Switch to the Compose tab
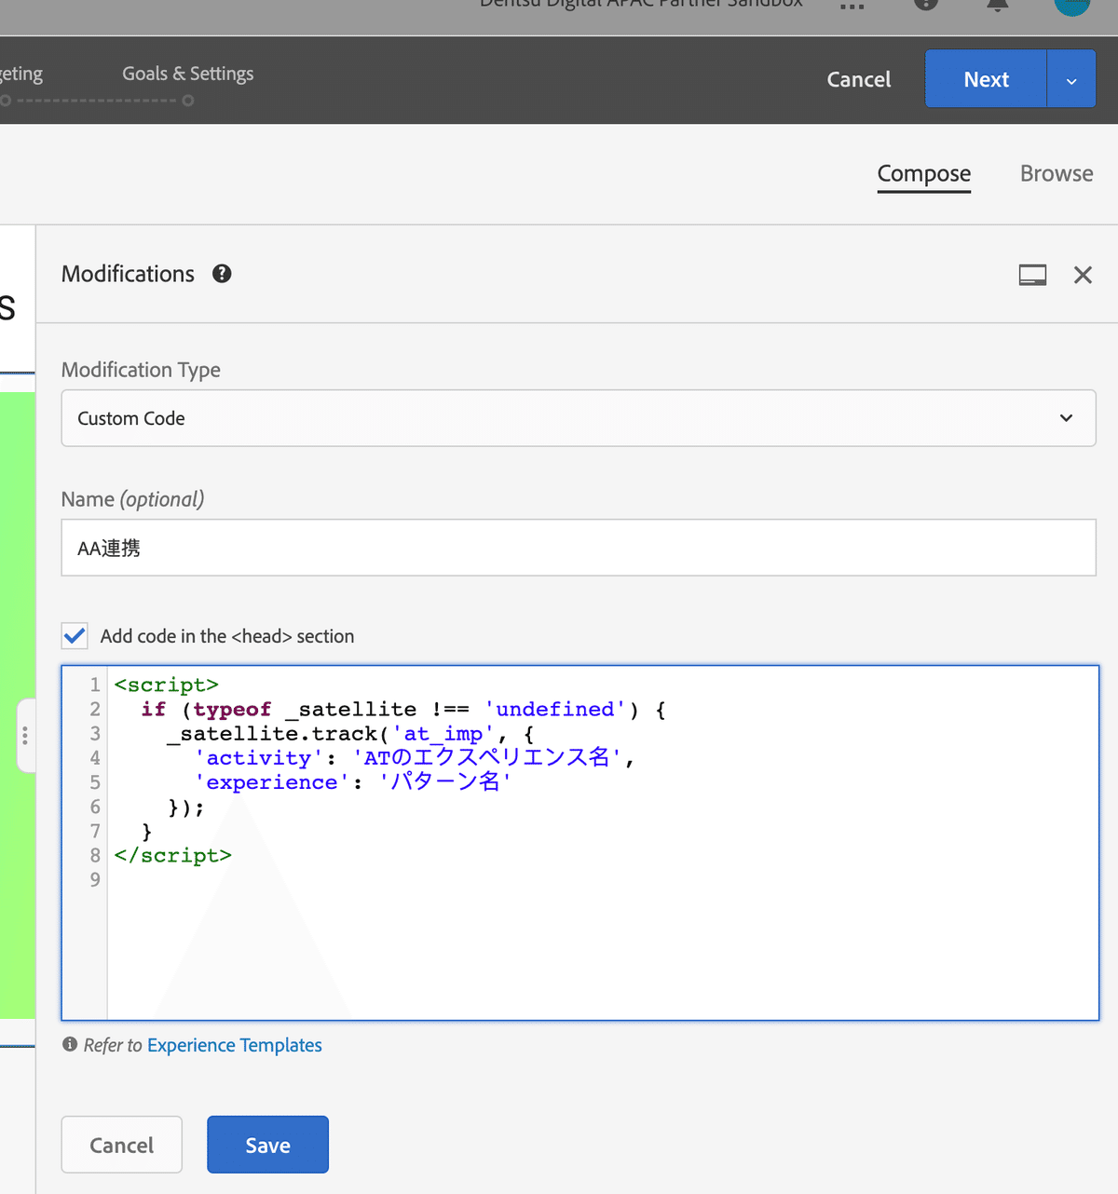 point(924,174)
